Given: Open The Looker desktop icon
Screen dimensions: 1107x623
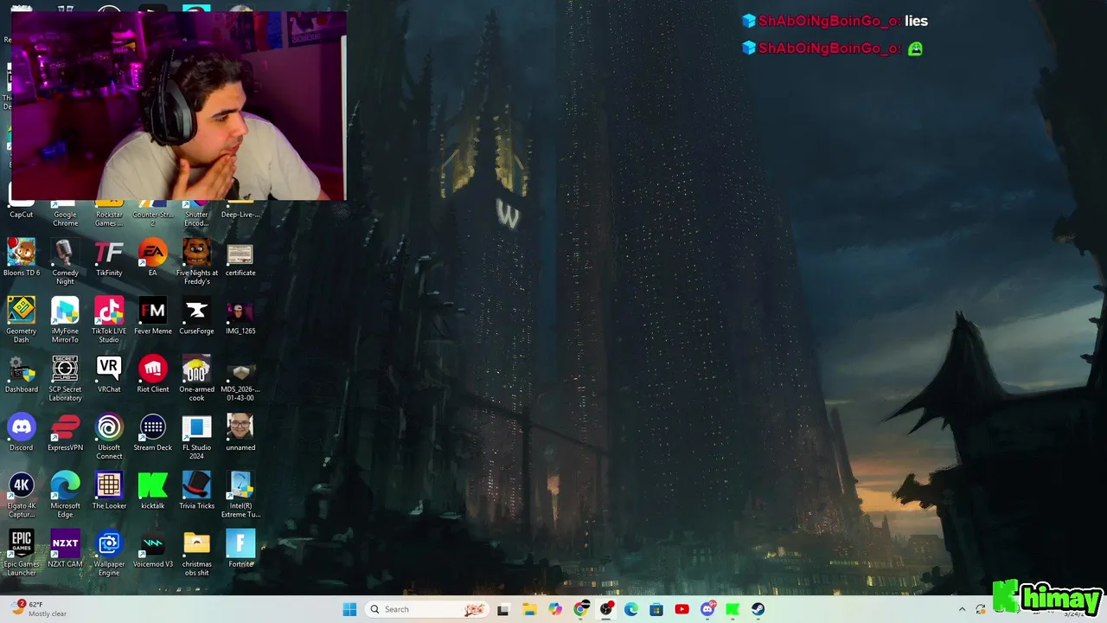Looking at the screenshot, I should pos(109,485).
